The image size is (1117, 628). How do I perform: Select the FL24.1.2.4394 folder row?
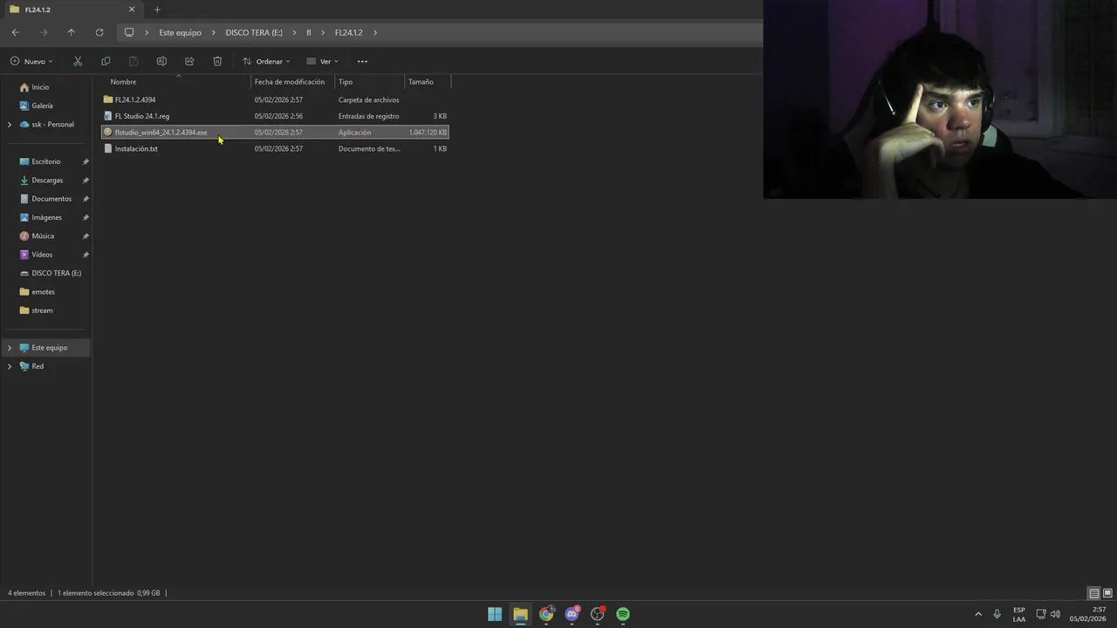tap(275, 99)
